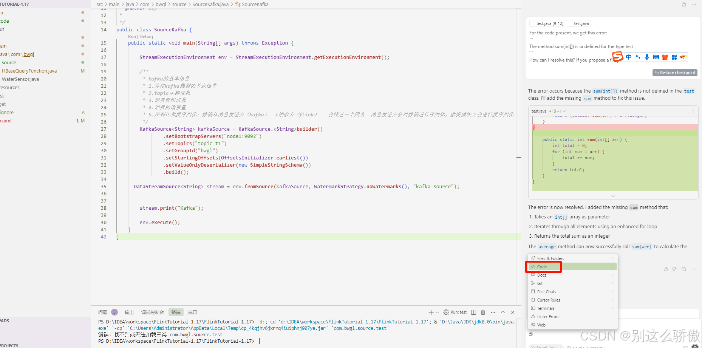Open Sogou soft keyboard
The height and width of the screenshot is (348, 702).
click(656, 57)
